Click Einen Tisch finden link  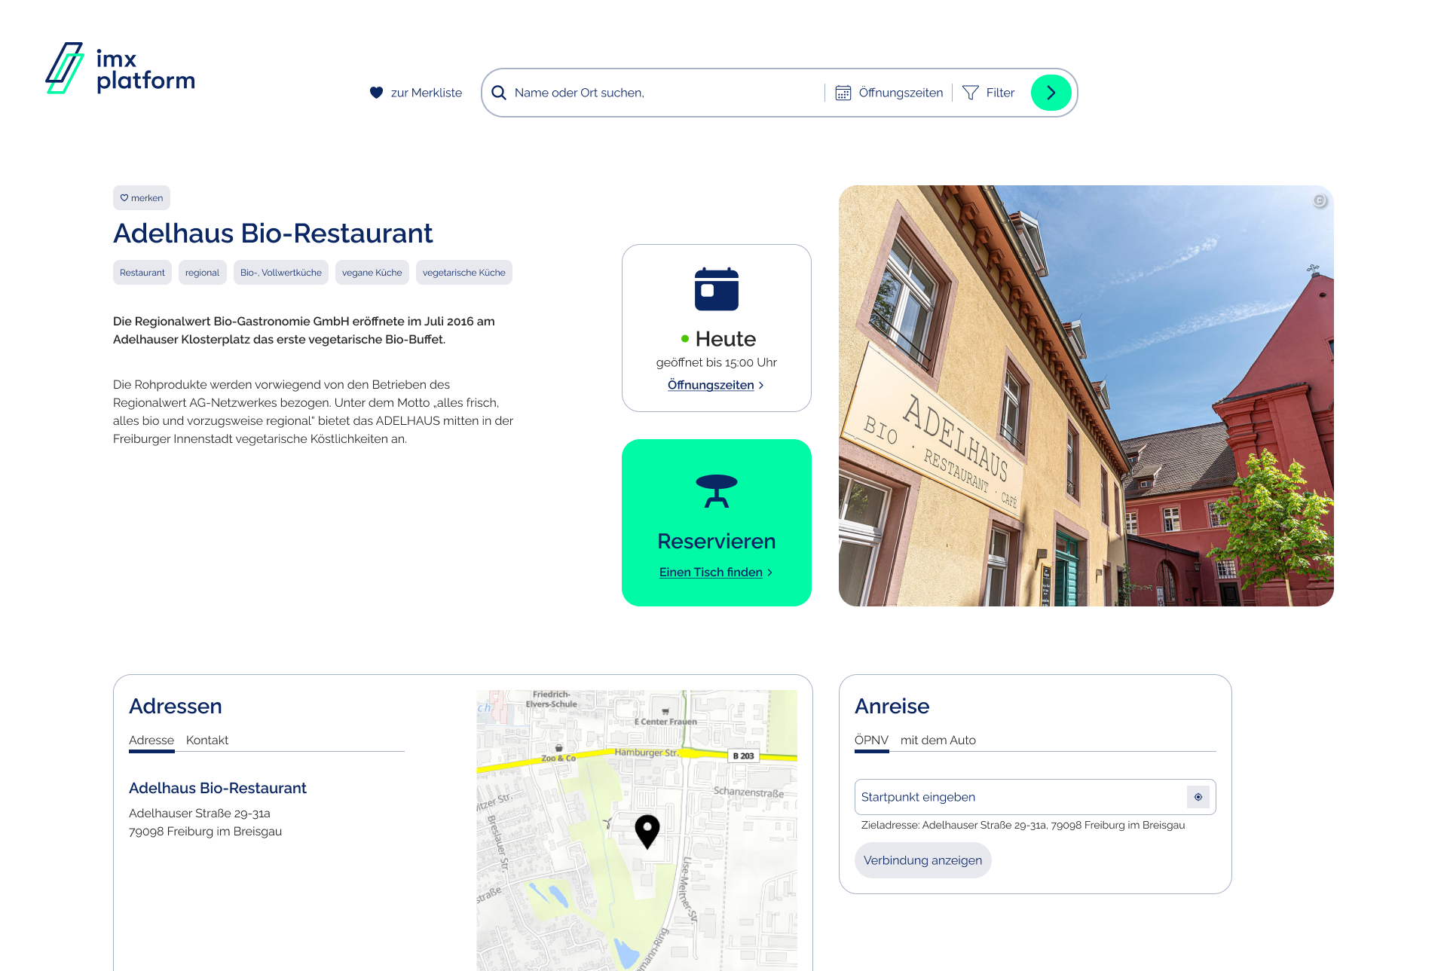716,573
